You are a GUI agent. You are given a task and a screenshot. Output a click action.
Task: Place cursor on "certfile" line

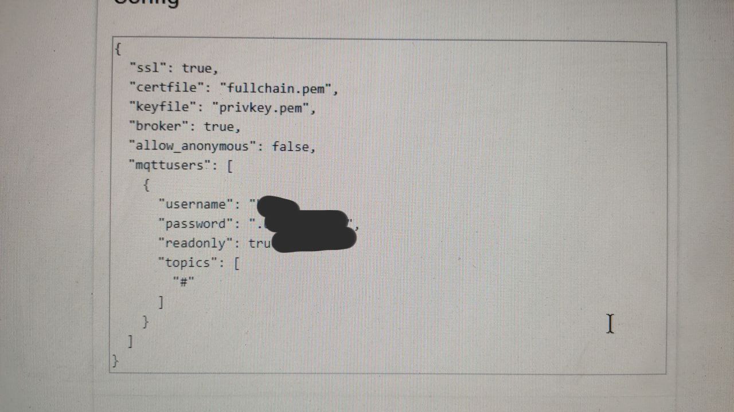tap(235, 88)
